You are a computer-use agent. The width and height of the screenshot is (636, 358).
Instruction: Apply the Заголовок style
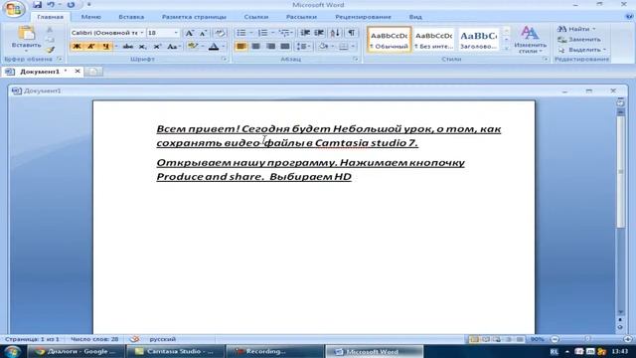coord(479,40)
